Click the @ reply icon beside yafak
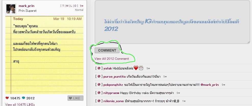Image resolution: width=252 pixels, height=106 pixels. click(x=99, y=68)
